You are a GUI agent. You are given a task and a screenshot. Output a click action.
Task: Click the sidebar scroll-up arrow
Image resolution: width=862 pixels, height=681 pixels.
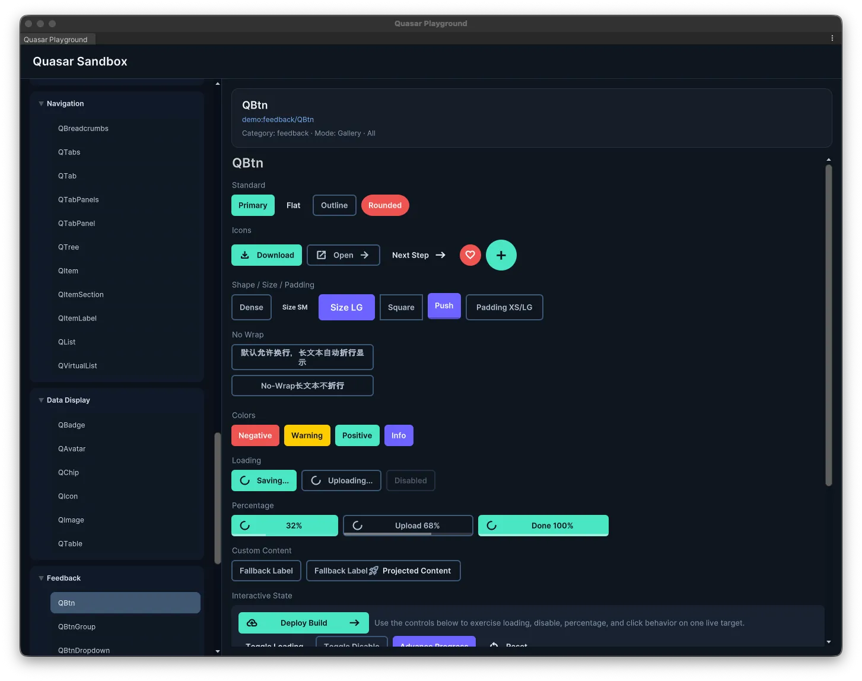pyautogui.click(x=218, y=84)
